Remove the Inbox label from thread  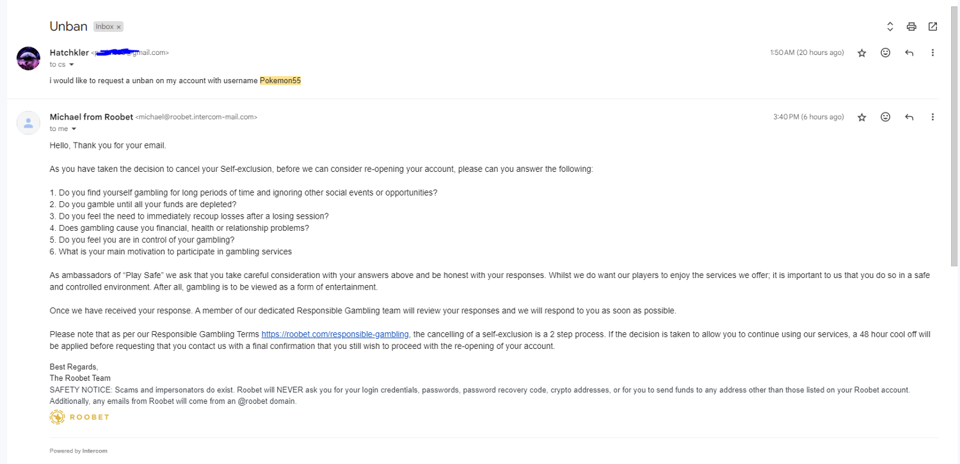(118, 27)
